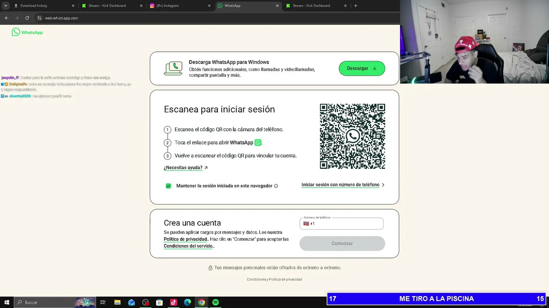The width and height of the screenshot is (549, 308).
Task: Open Spotify from the taskbar
Action: 216,302
